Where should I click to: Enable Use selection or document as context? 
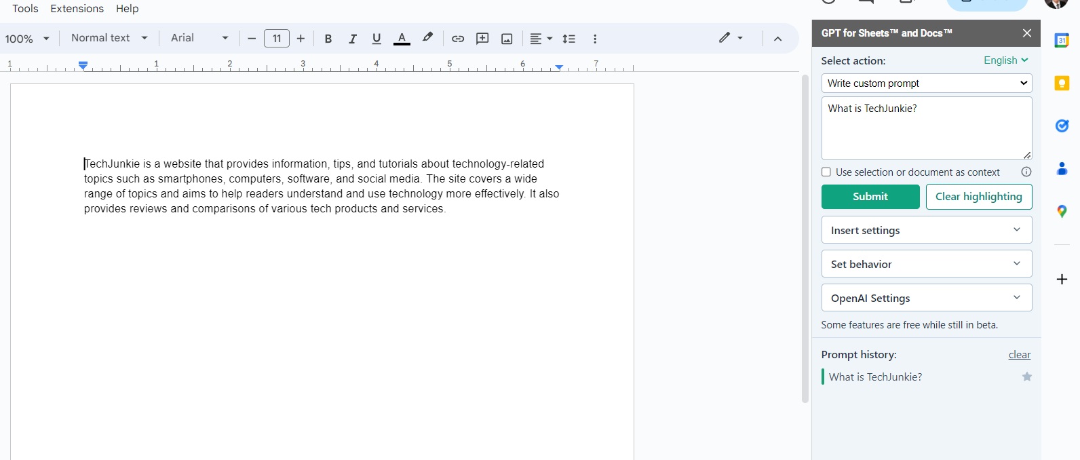click(826, 172)
